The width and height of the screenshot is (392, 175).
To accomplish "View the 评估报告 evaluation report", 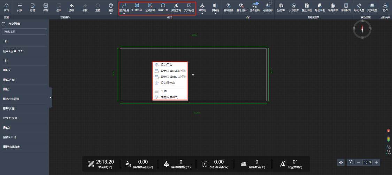I will [x=346, y=8].
